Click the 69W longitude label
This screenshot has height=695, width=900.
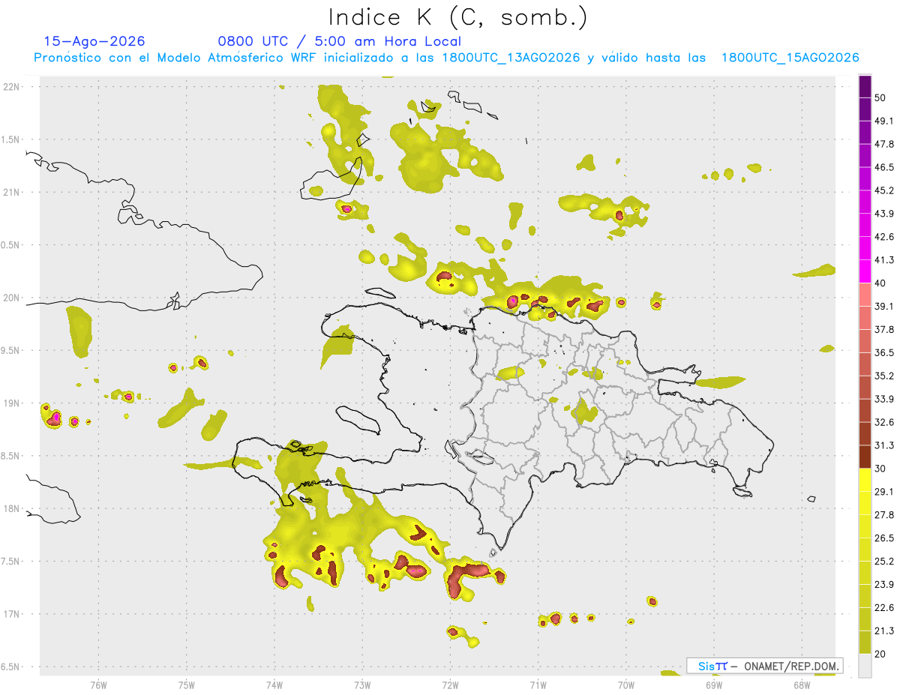(x=714, y=684)
